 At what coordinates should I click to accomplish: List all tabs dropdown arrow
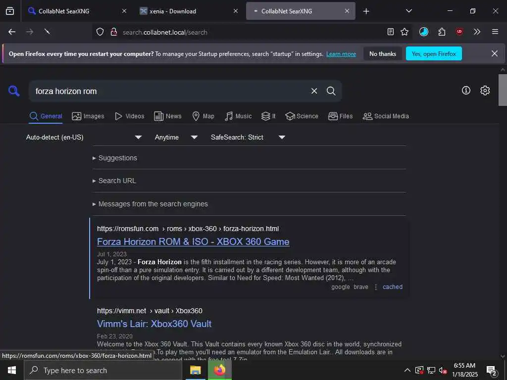408,11
